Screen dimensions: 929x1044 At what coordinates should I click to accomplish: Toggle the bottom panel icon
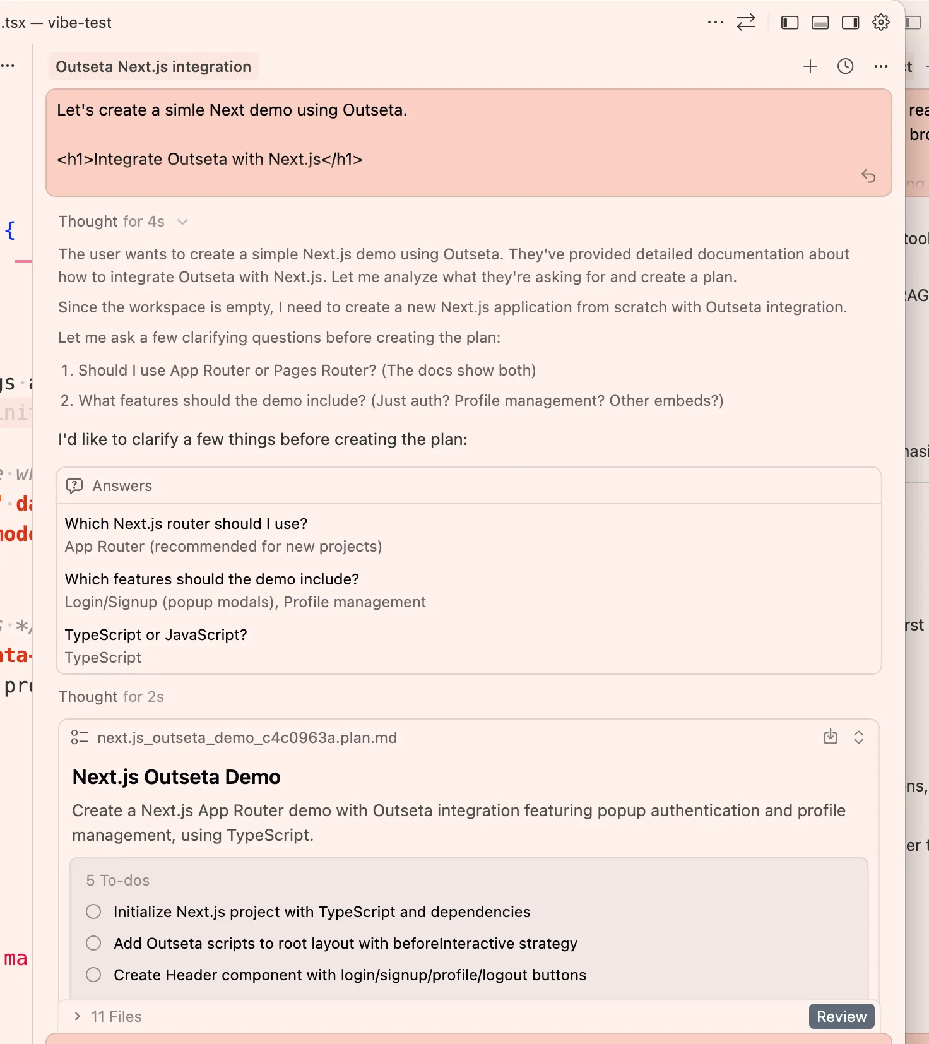820,23
